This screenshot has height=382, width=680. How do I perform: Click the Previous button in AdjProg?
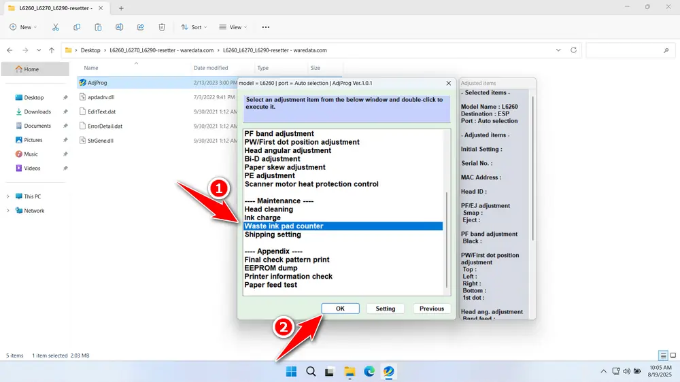432,309
